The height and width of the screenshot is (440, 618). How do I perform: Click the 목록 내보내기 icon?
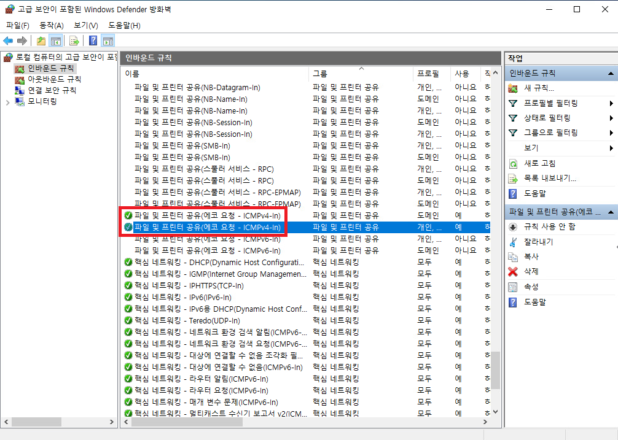click(513, 179)
